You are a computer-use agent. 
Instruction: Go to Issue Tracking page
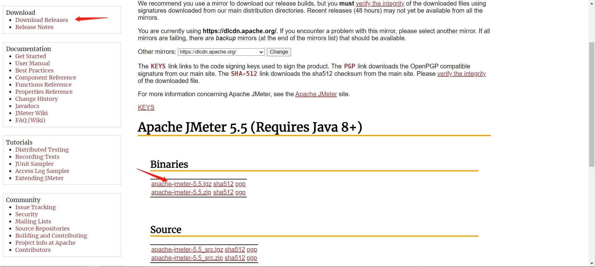(x=36, y=207)
